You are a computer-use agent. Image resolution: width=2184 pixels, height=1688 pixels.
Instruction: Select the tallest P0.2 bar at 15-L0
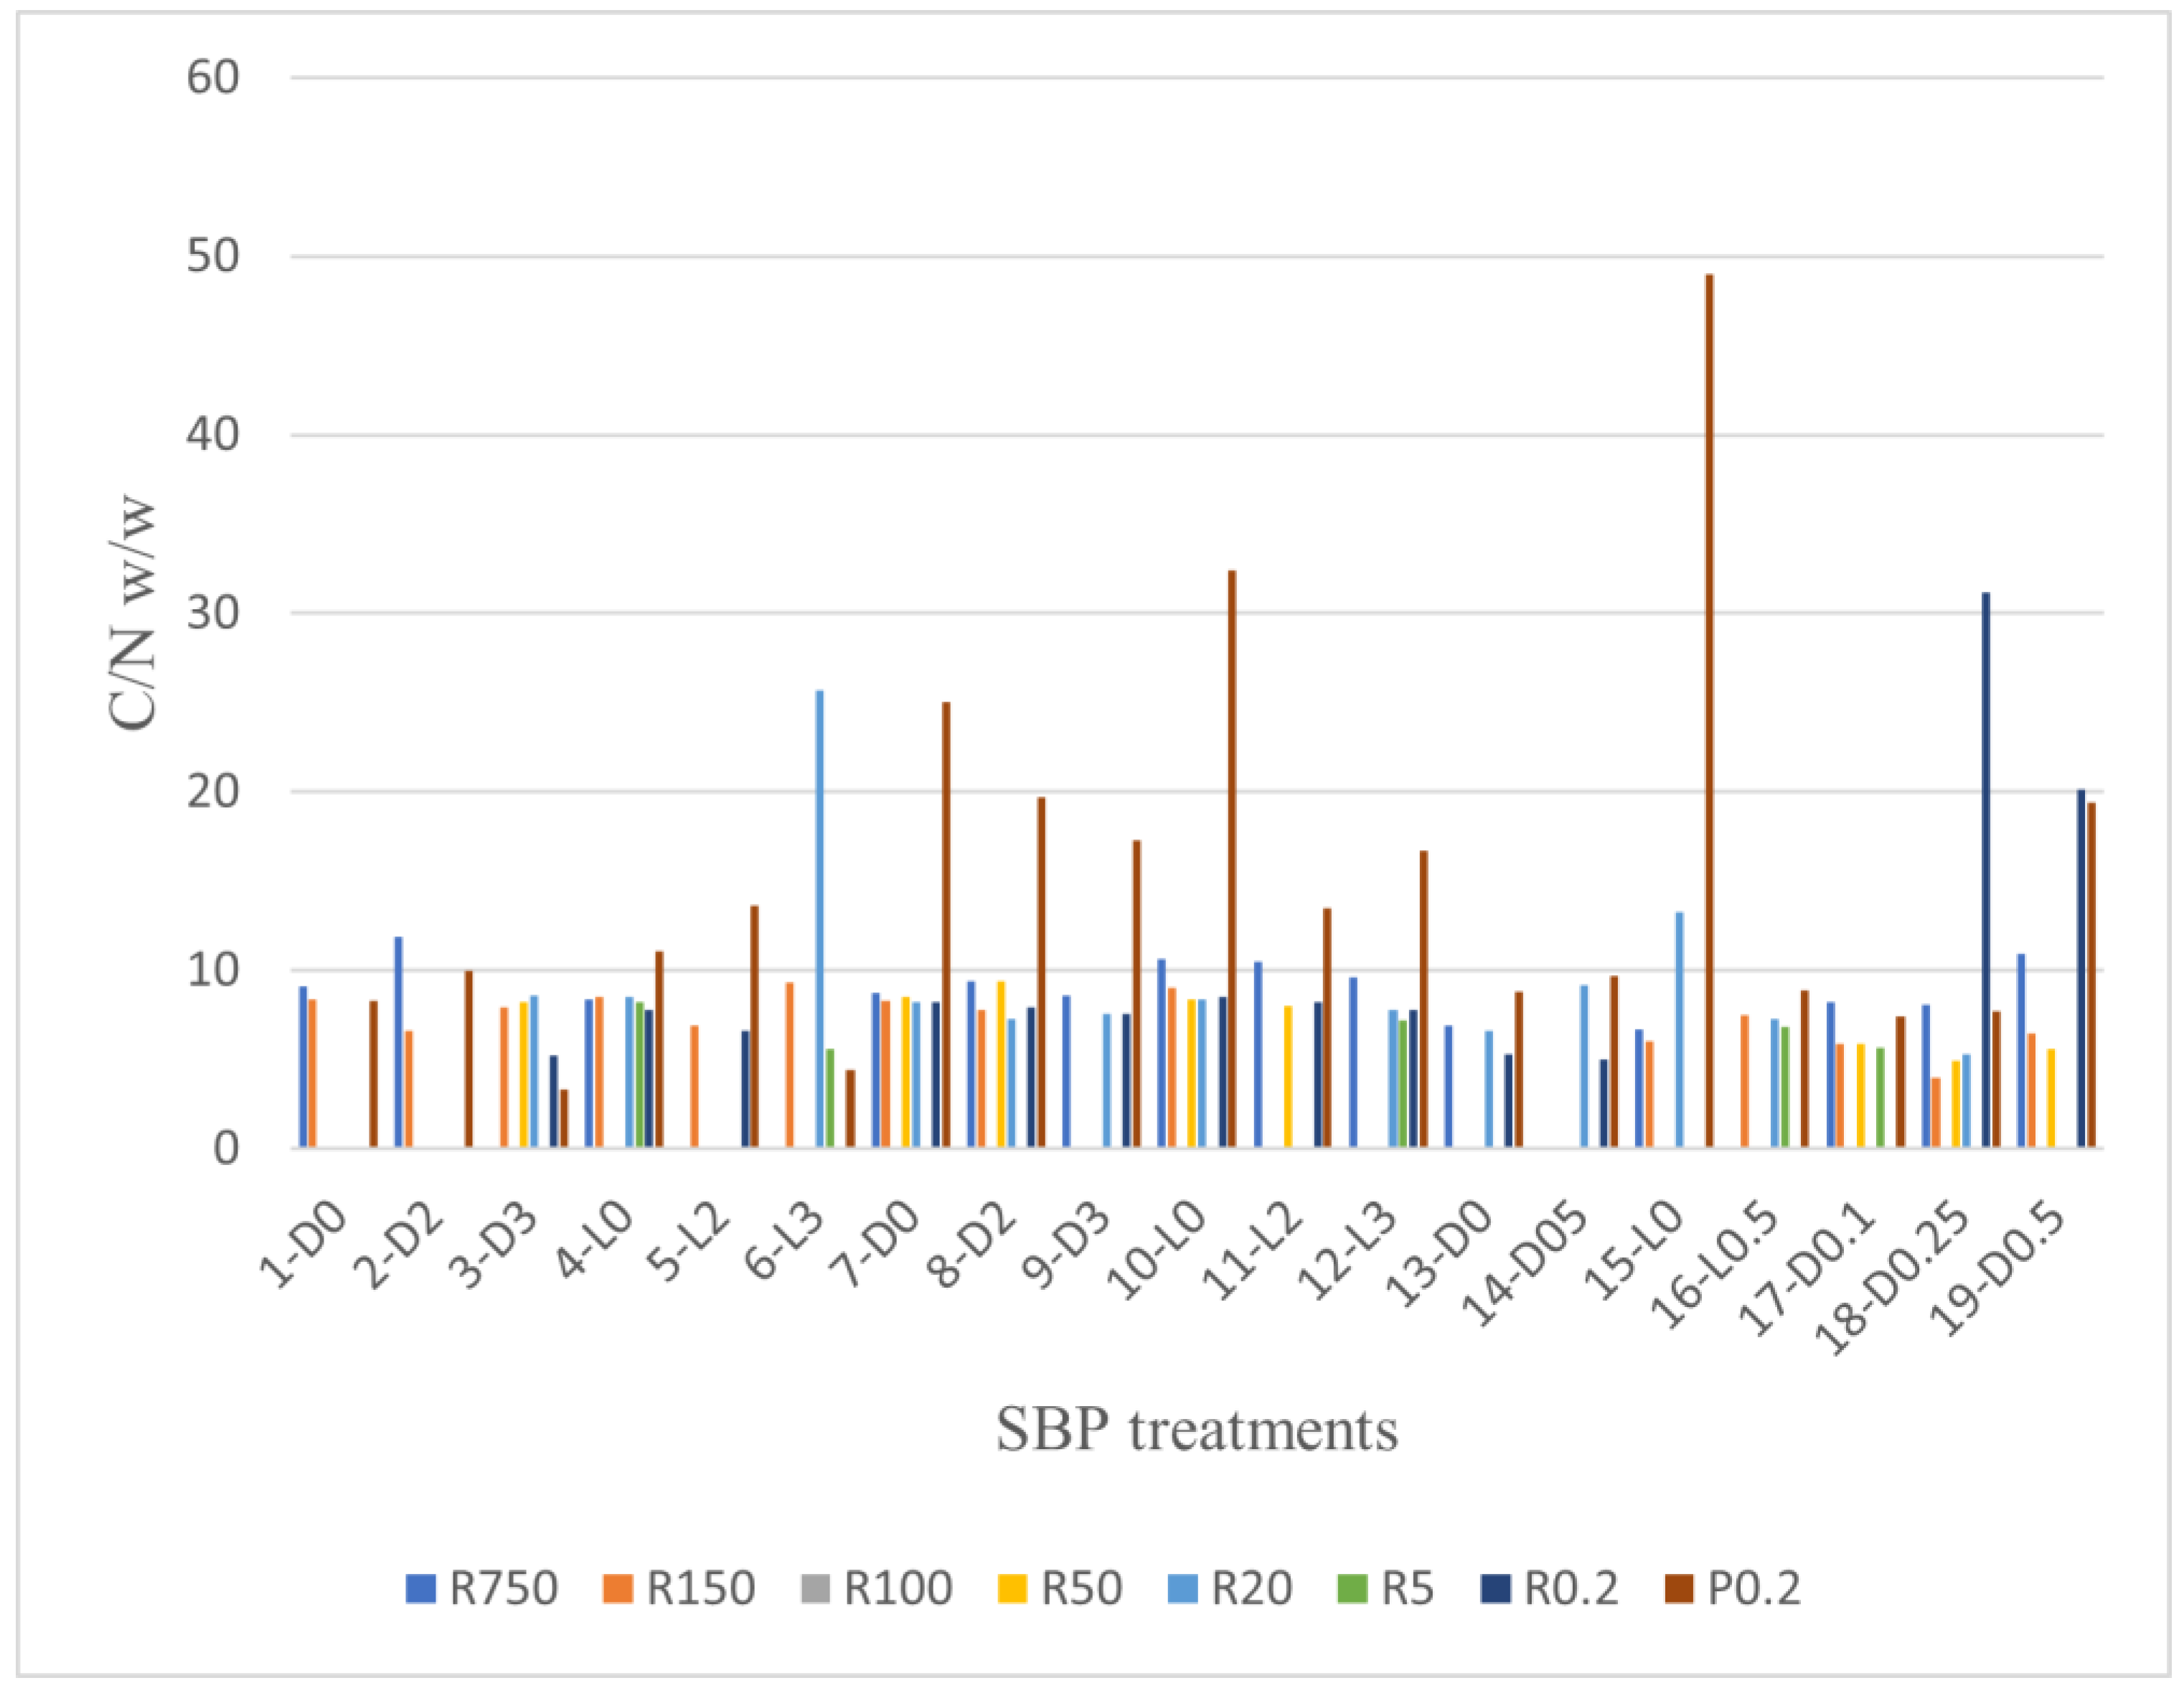[1709, 710]
